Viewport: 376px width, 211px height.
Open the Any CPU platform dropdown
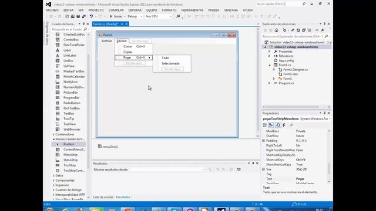click(158, 16)
